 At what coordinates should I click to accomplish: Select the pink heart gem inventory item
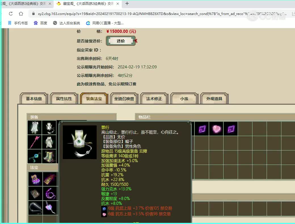point(216,129)
